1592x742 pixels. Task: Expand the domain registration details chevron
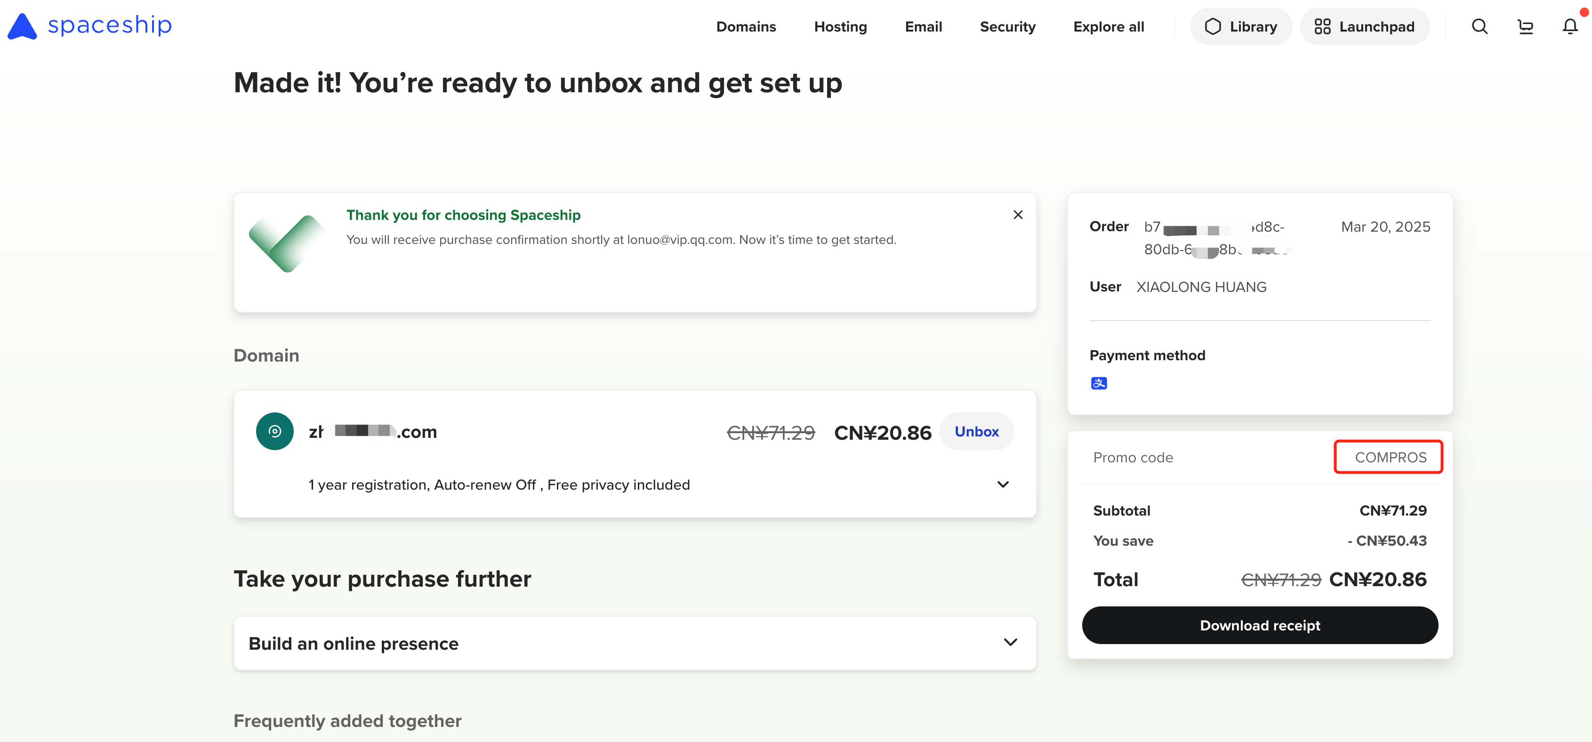click(1003, 485)
